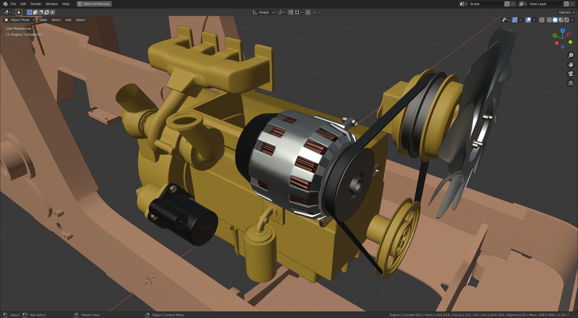The height and width of the screenshot is (318, 578).
Task: Open object visibility and selectability dropdown
Action: click(x=505, y=20)
